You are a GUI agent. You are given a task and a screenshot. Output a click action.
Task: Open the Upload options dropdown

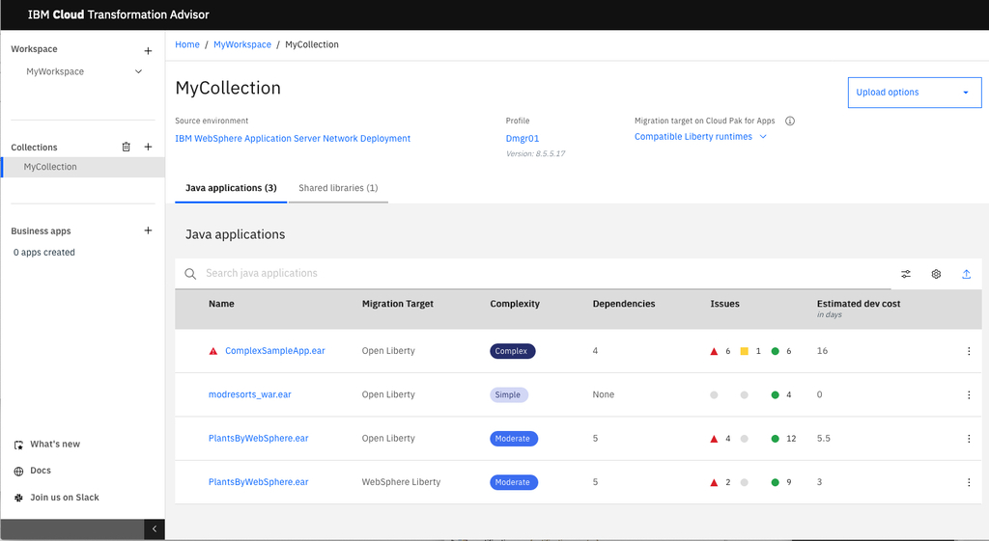pyautogui.click(x=915, y=93)
